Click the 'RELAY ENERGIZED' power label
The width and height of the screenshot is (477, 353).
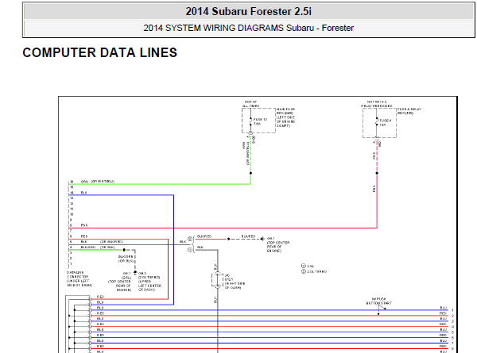pyautogui.click(x=377, y=104)
